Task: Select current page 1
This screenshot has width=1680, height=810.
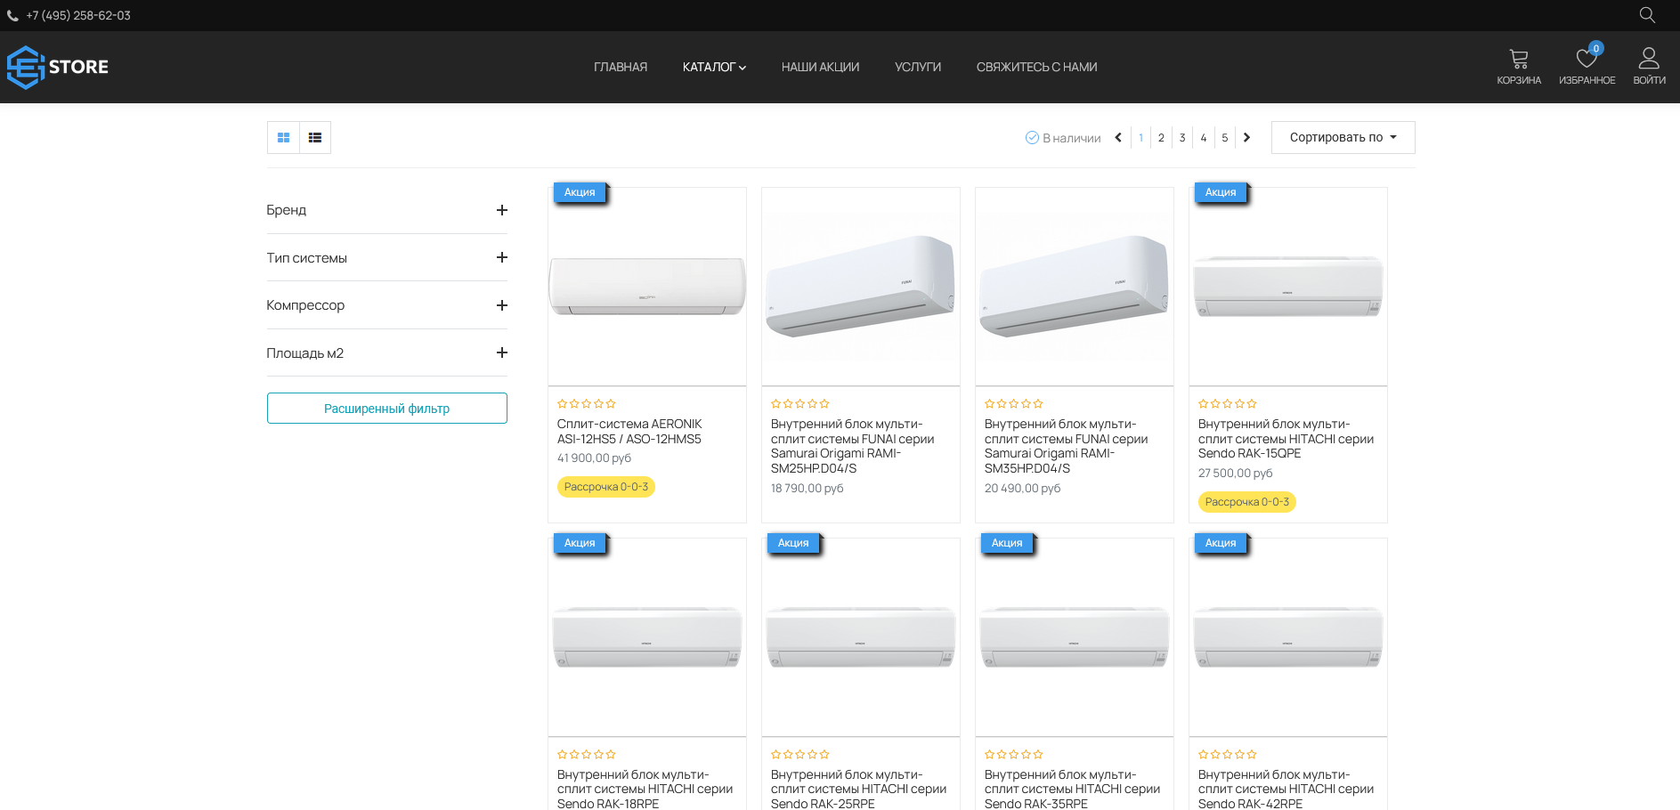Action: pyautogui.click(x=1140, y=138)
